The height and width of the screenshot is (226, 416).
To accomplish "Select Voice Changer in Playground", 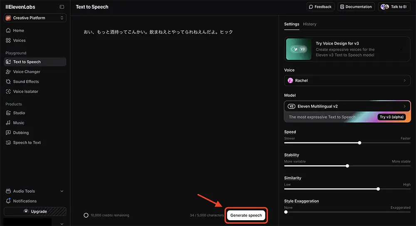I will pyautogui.click(x=35, y=71).
